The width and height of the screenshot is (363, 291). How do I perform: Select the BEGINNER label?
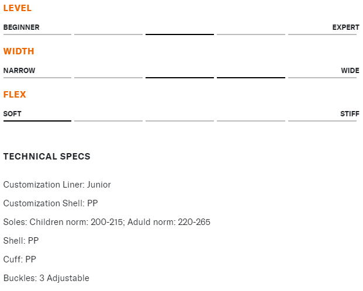(x=21, y=27)
